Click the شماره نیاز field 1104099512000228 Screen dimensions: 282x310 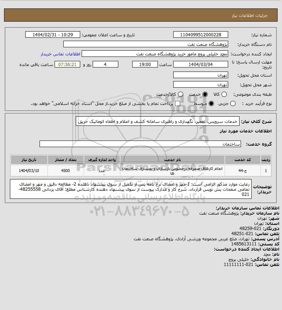(200, 34)
